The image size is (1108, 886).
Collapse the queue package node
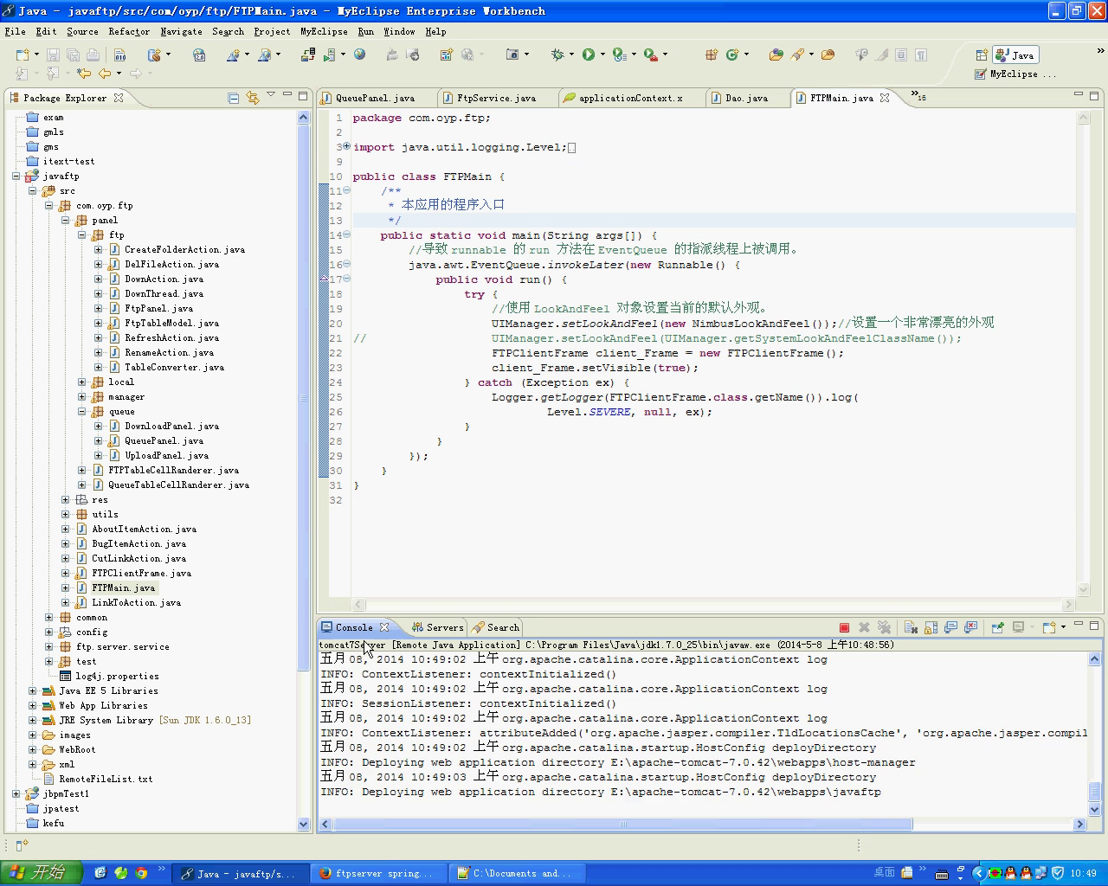click(x=82, y=411)
